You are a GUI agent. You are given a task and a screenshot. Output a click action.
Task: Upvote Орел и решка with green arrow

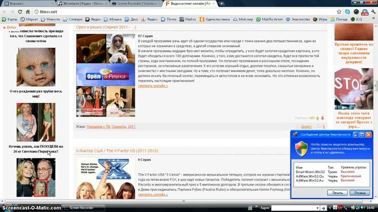click(x=318, y=118)
